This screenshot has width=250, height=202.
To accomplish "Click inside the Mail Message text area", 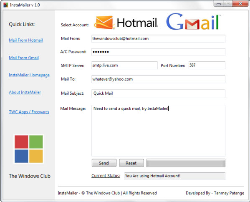I will 158,130.
